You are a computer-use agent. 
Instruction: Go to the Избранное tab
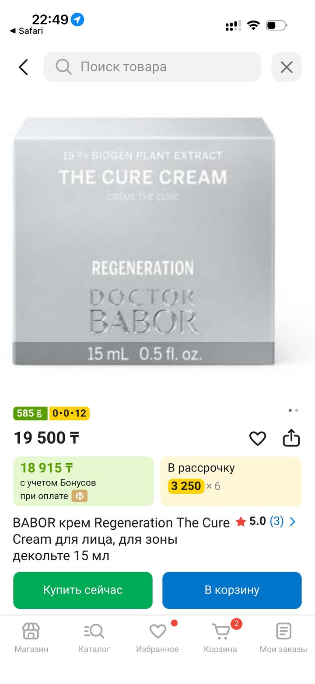pyautogui.click(x=157, y=637)
